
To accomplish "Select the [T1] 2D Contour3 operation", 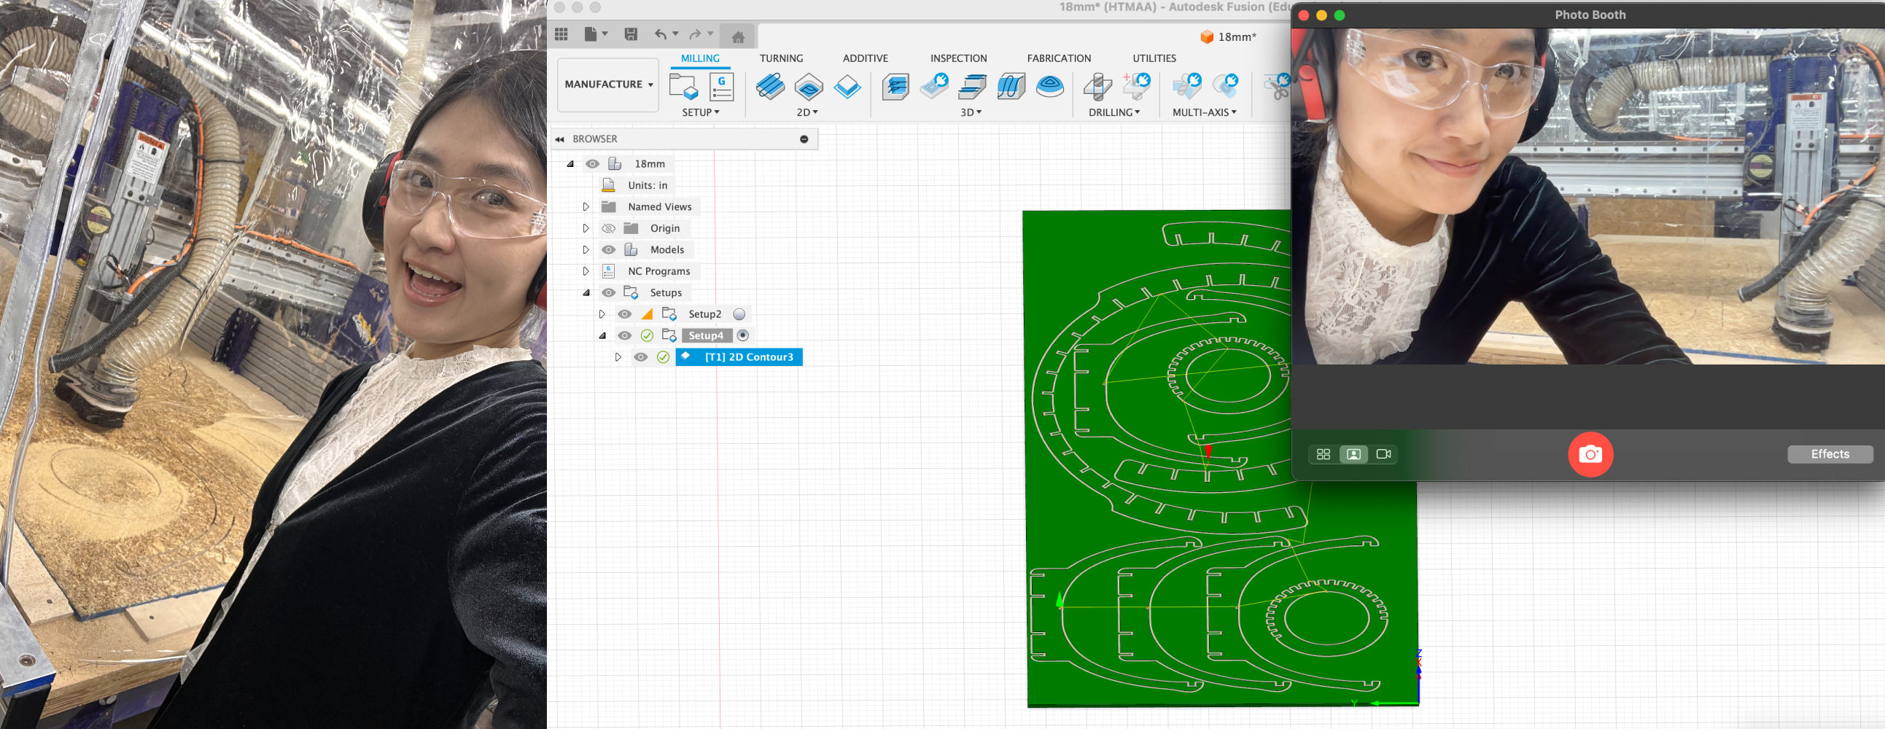I will coord(748,356).
